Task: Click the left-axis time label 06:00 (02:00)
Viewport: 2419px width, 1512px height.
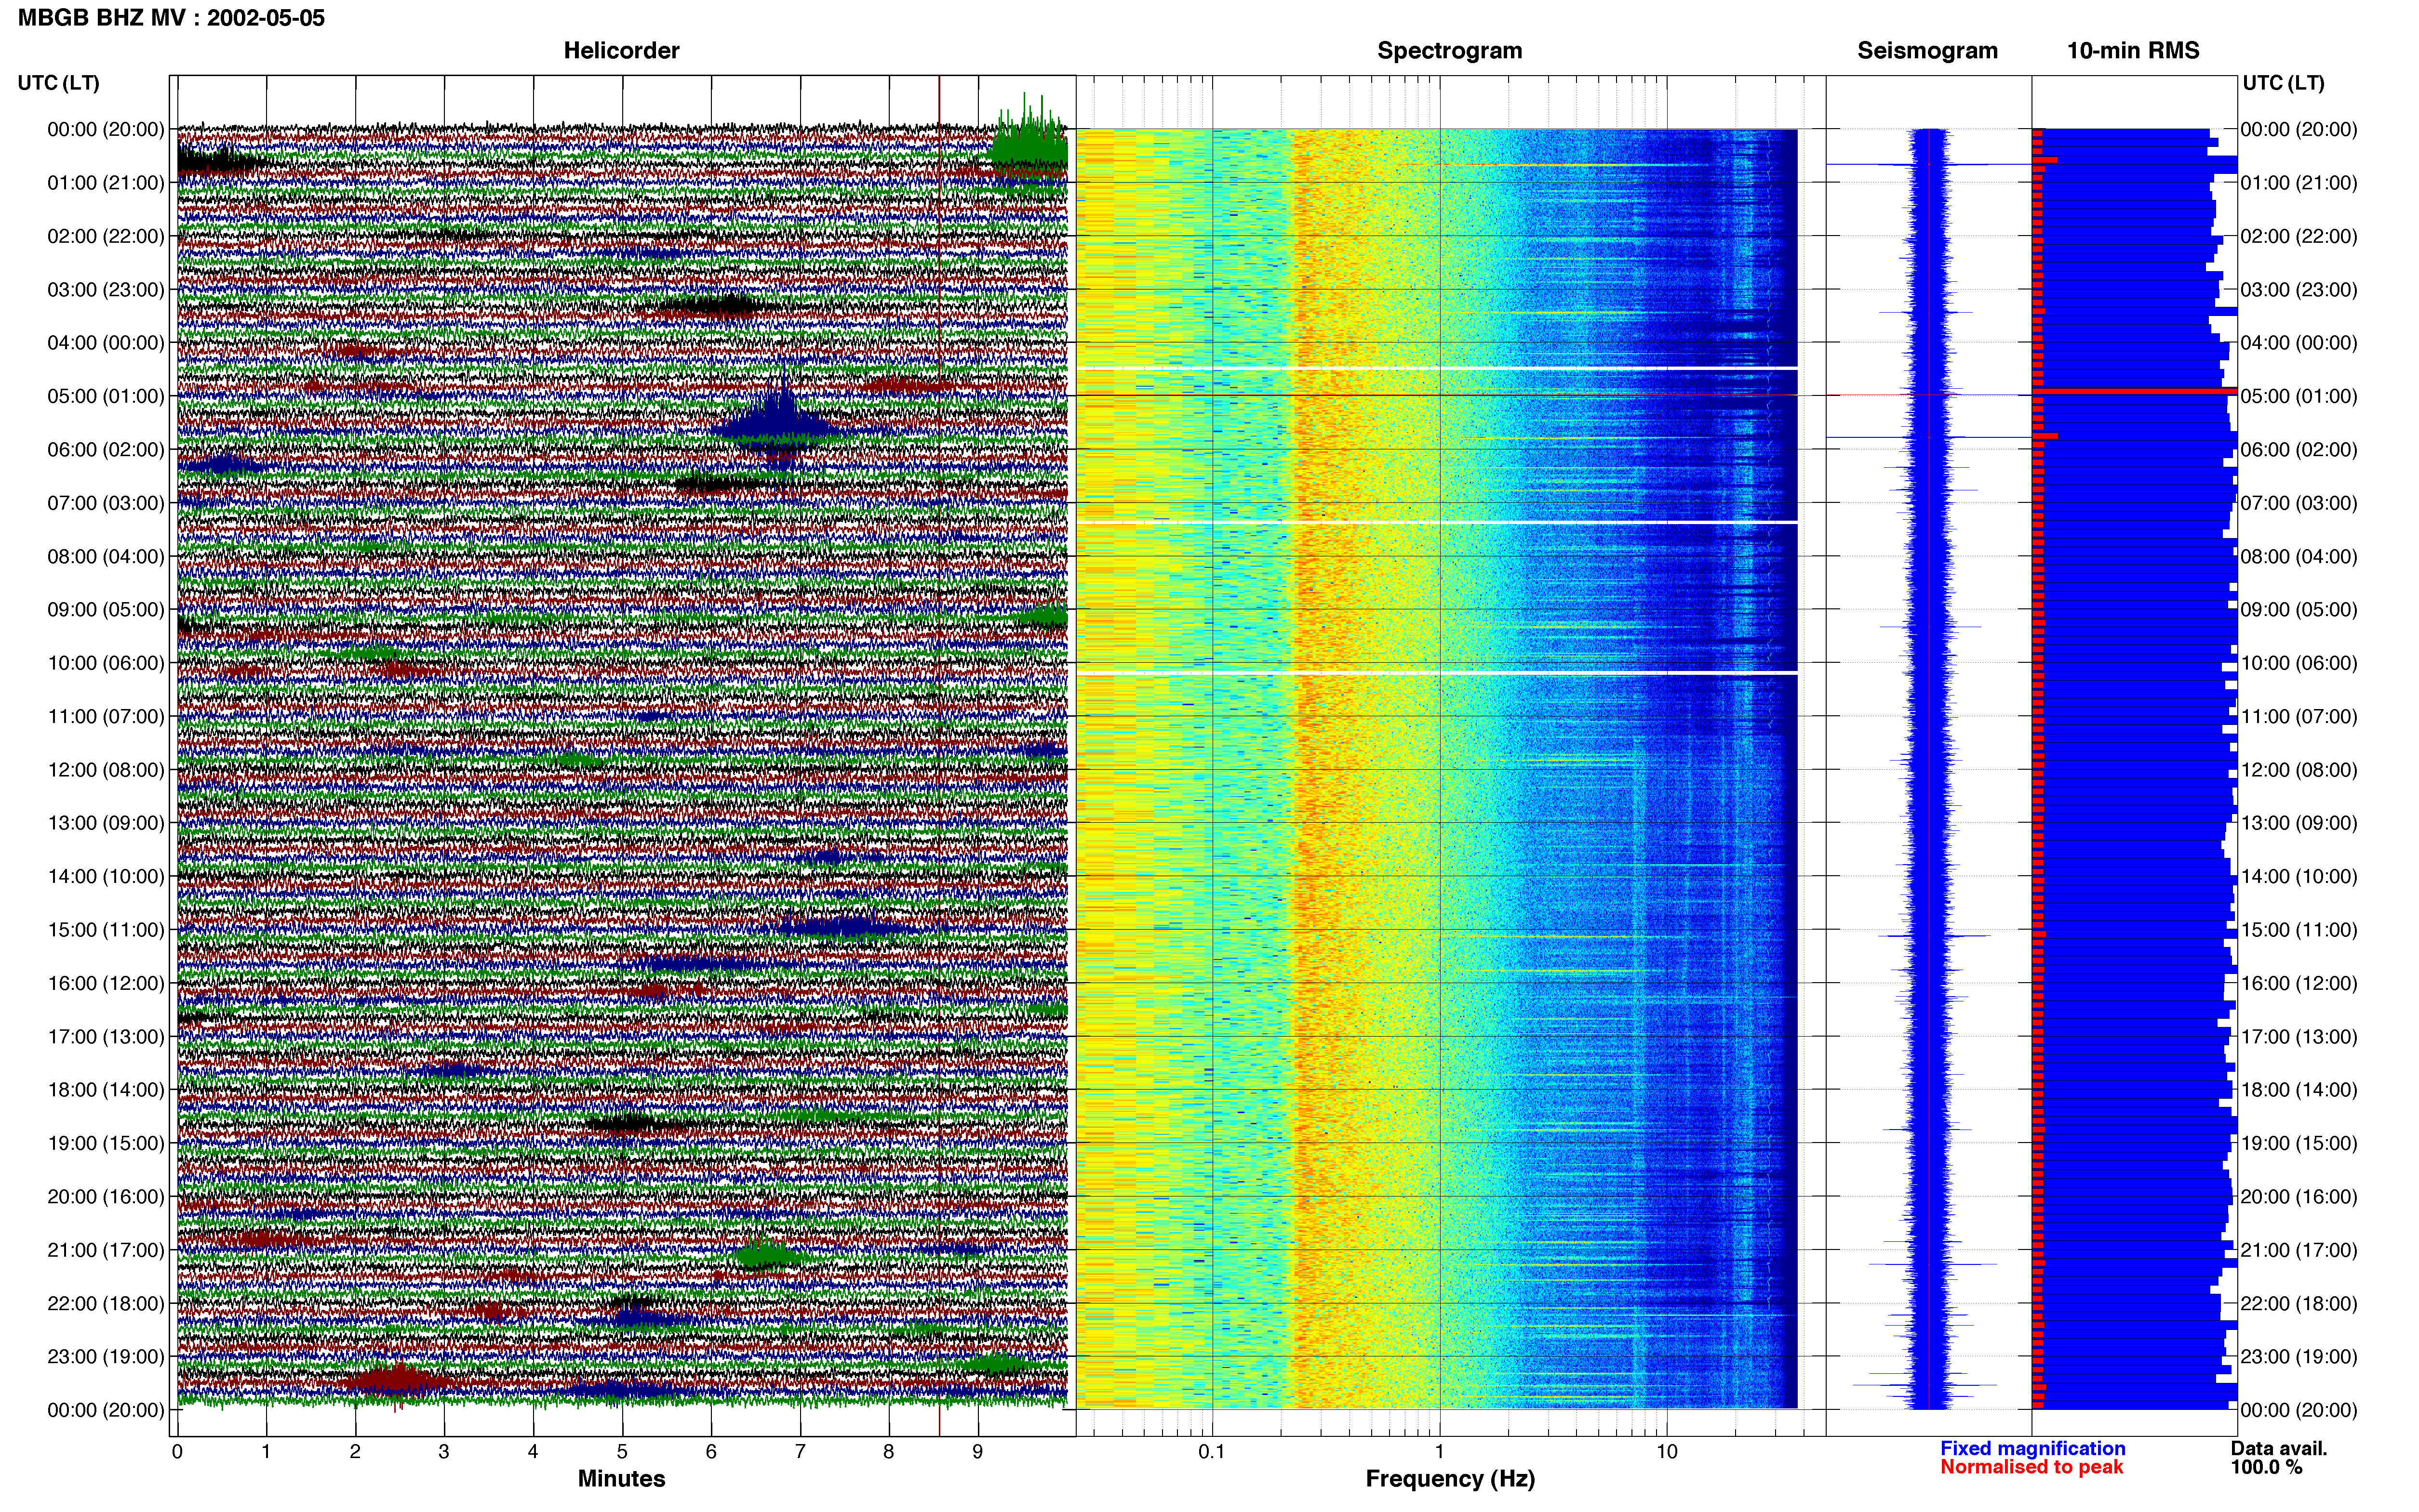Action: click(106, 450)
